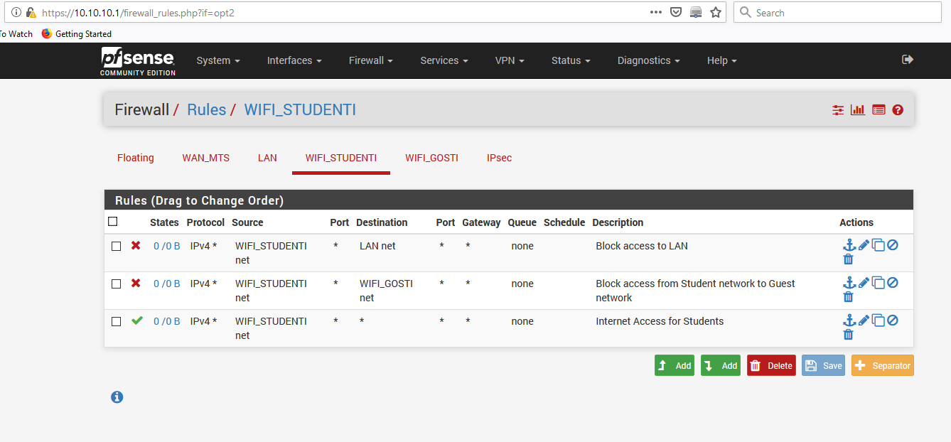Screen dimensions: 951x442
Task: Select the WIFI_STUDENTI tab
Action: click(341, 158)
